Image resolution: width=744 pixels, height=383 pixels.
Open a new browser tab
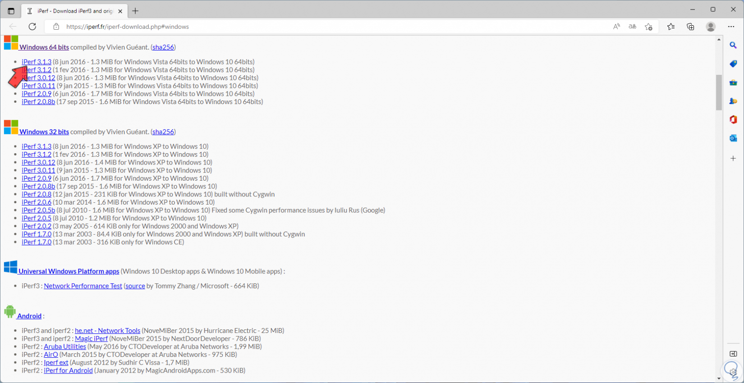click(135, 11)
